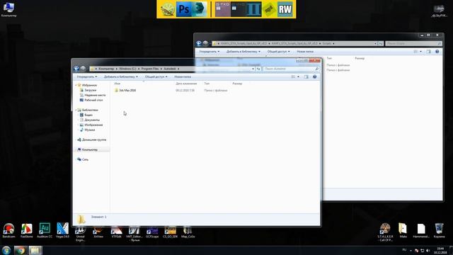Screen dimensions: 453x255
Task: Select the Unreal Engine desktop shortcut
Action: [80, 234]
